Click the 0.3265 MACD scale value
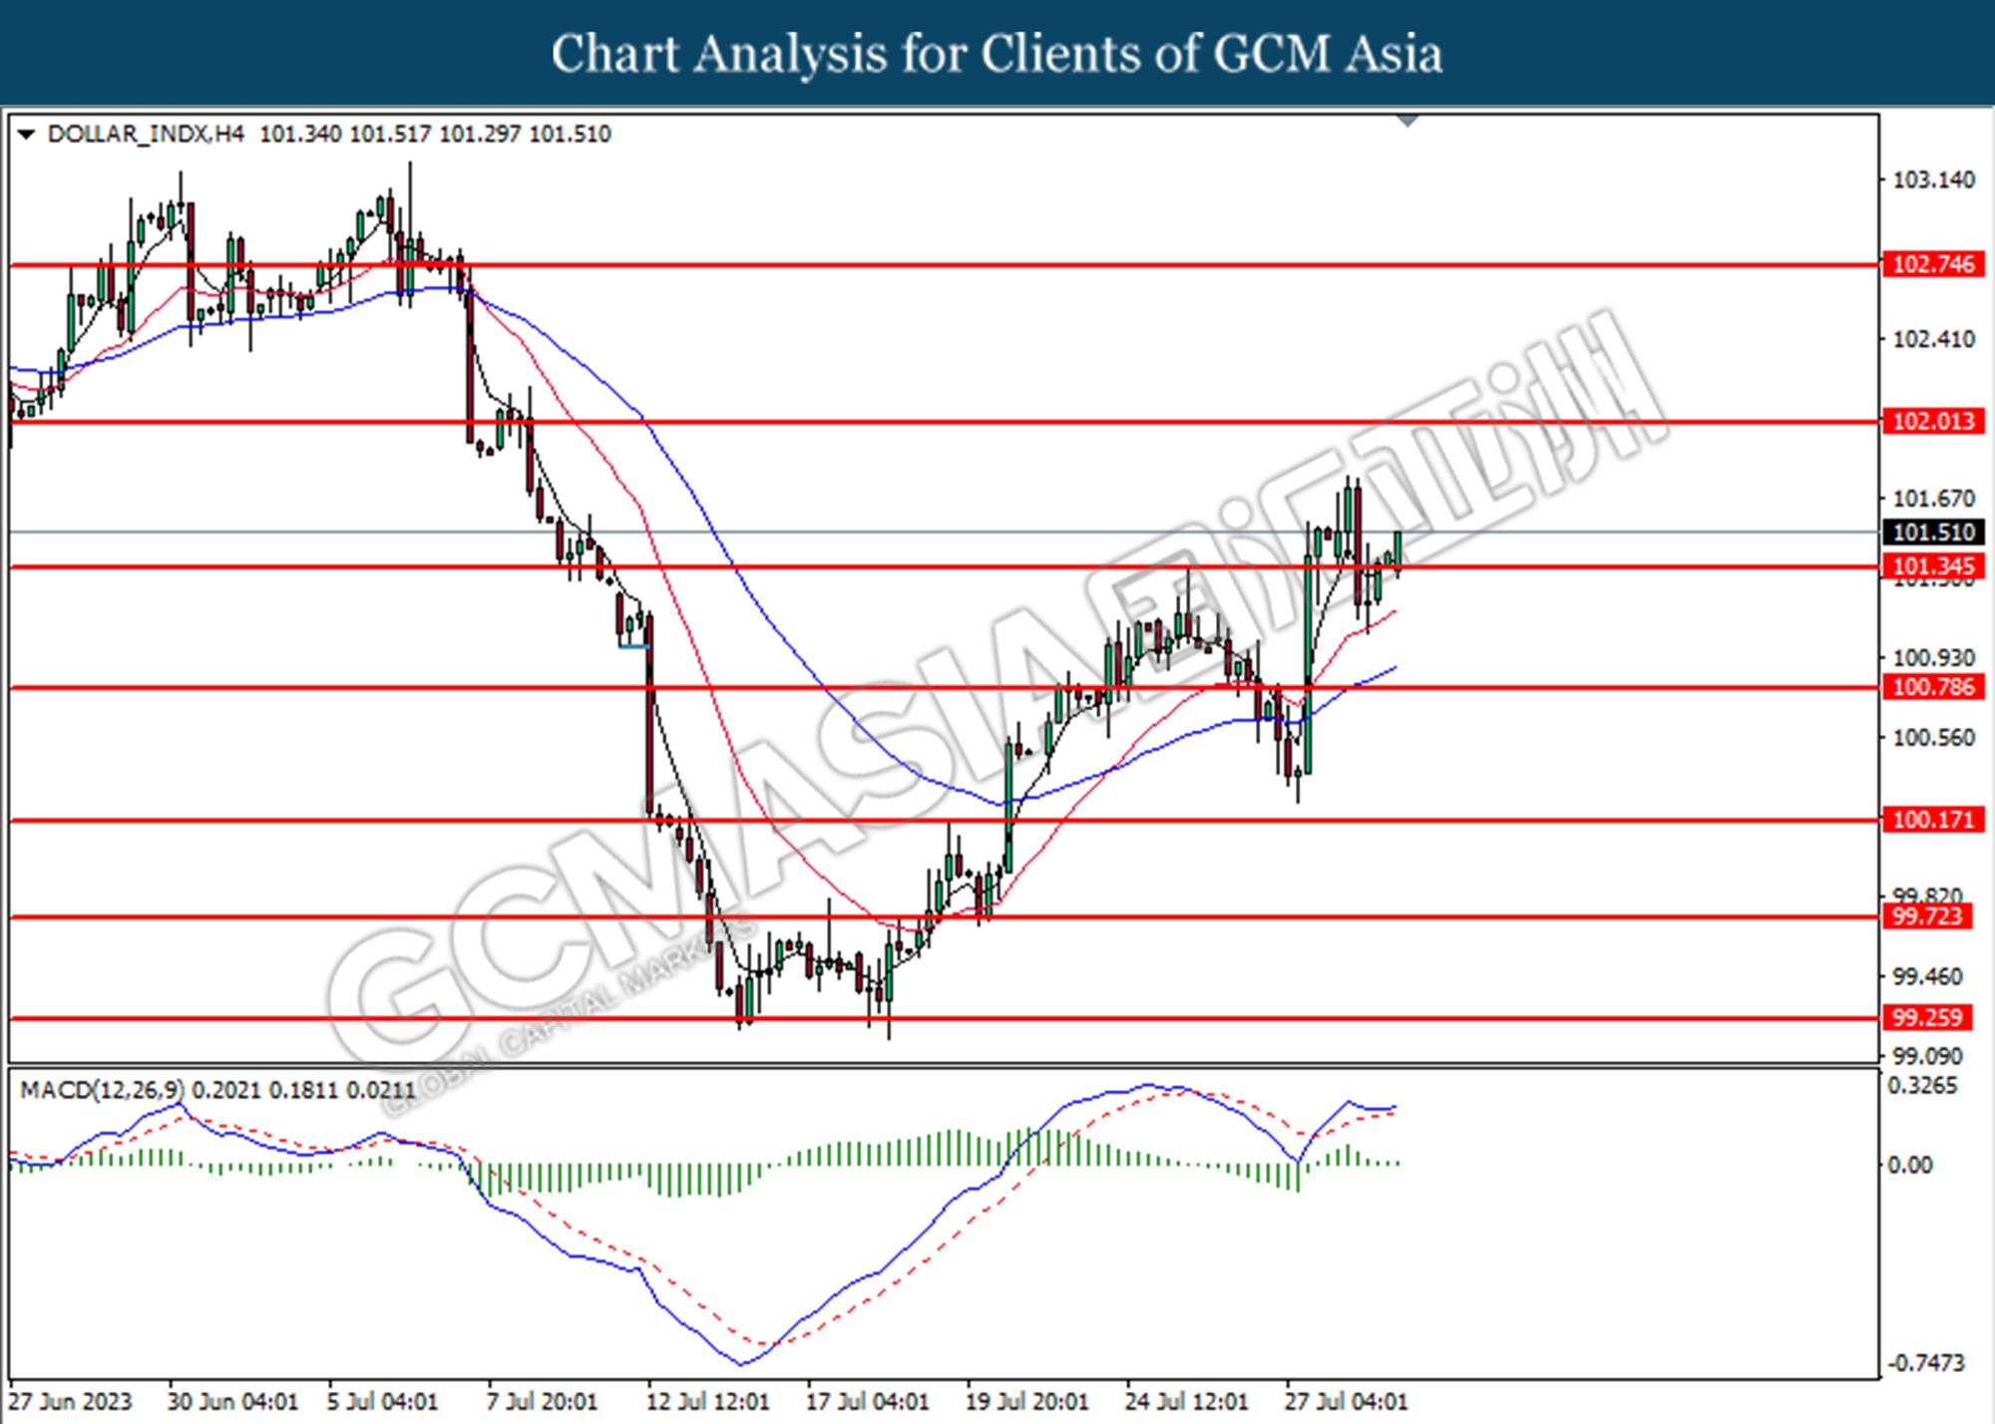Viewport: 1995px width, 1424px height. pos(1922,1085)
